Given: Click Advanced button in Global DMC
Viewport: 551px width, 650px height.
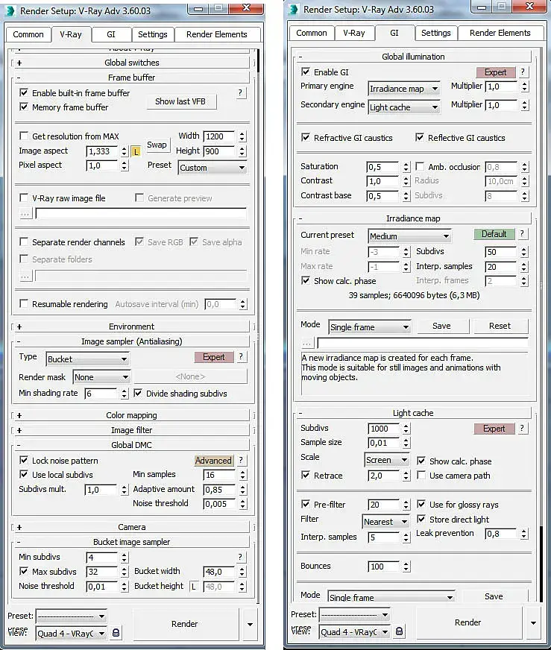Looking at the screenshot, I should 213,460.
